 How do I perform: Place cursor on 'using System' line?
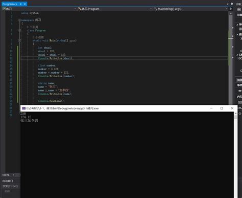click(30, 13)
